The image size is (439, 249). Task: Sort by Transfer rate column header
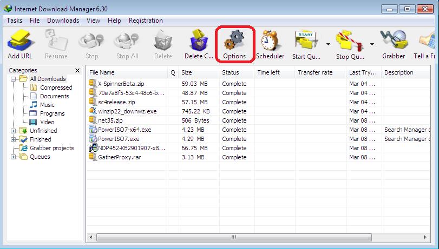click(320, 72)
